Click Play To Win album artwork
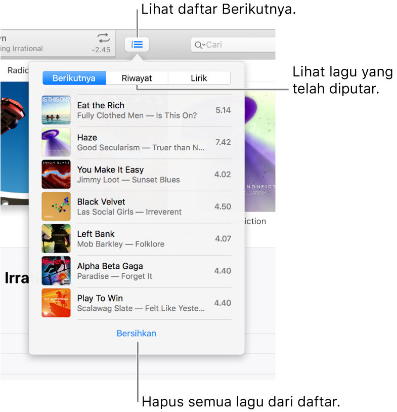The image size is (397, 412). tap(56, 303)
